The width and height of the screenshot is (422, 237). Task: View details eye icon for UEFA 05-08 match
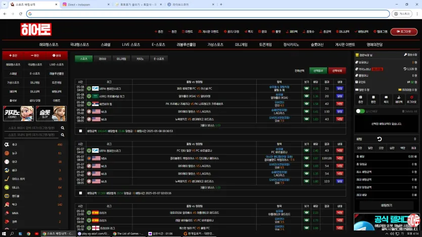(x=307, y=88)
